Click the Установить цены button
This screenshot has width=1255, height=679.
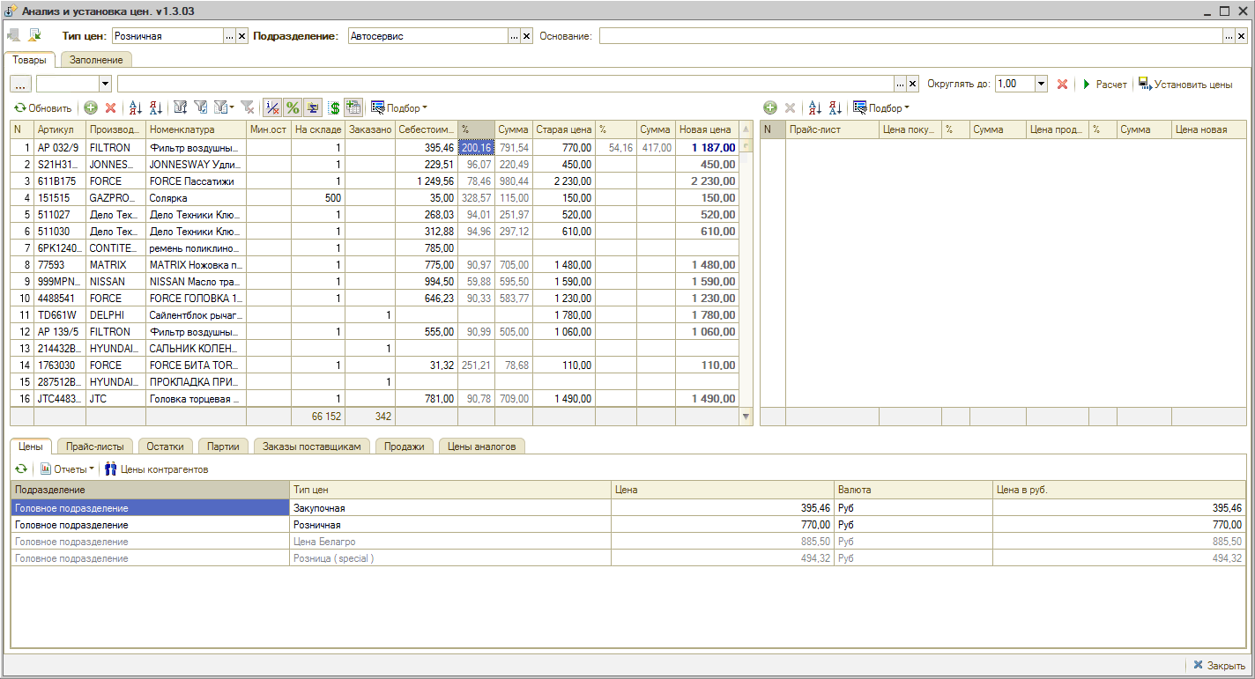point(1185,84)
